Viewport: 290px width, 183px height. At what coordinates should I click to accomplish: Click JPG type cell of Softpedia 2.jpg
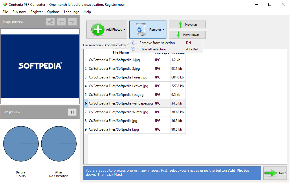point(162,69)
